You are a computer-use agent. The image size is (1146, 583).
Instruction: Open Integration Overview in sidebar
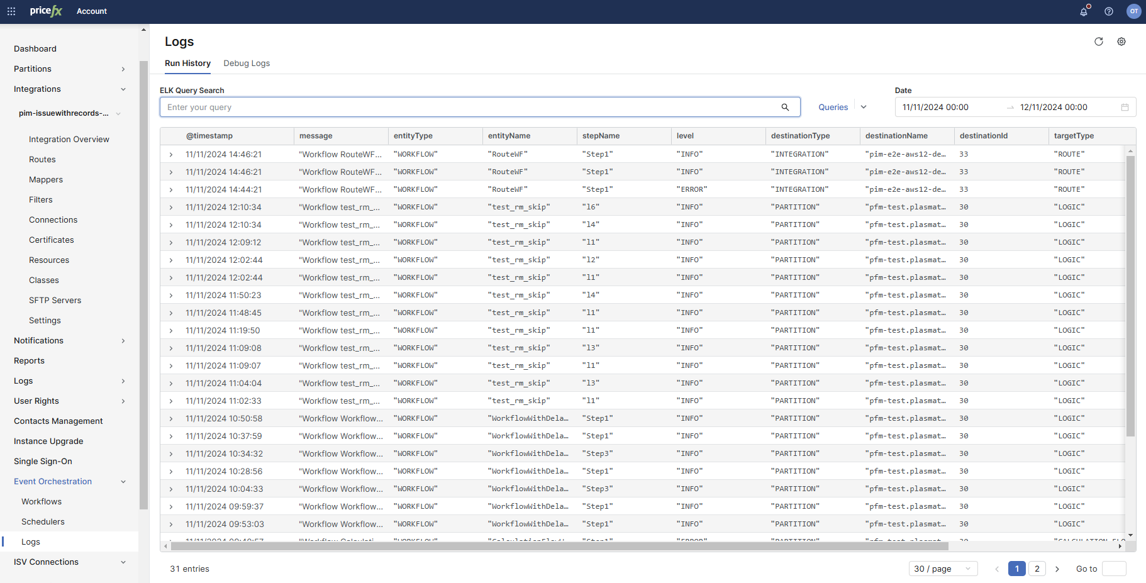tap(69, 140)
